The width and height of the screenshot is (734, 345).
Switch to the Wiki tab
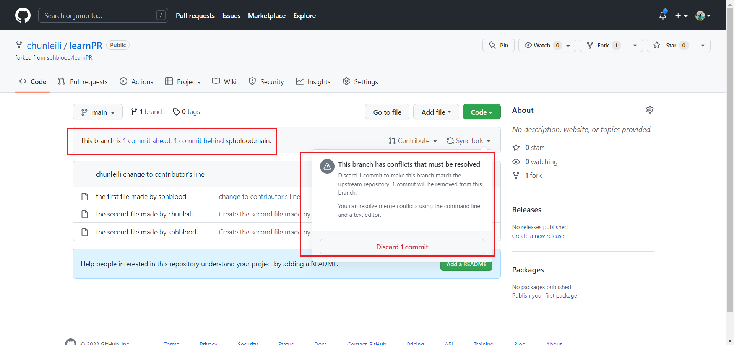pos(224,81)
